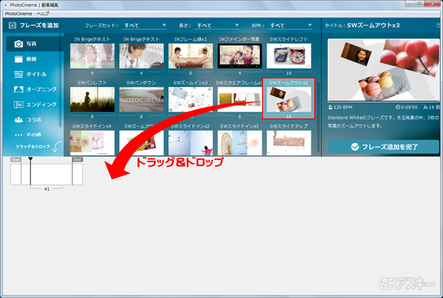Click the PhotoCinema app icon in title bar
Image resolution: width=443 pixels, height=298 pixels.
(6, 5)
